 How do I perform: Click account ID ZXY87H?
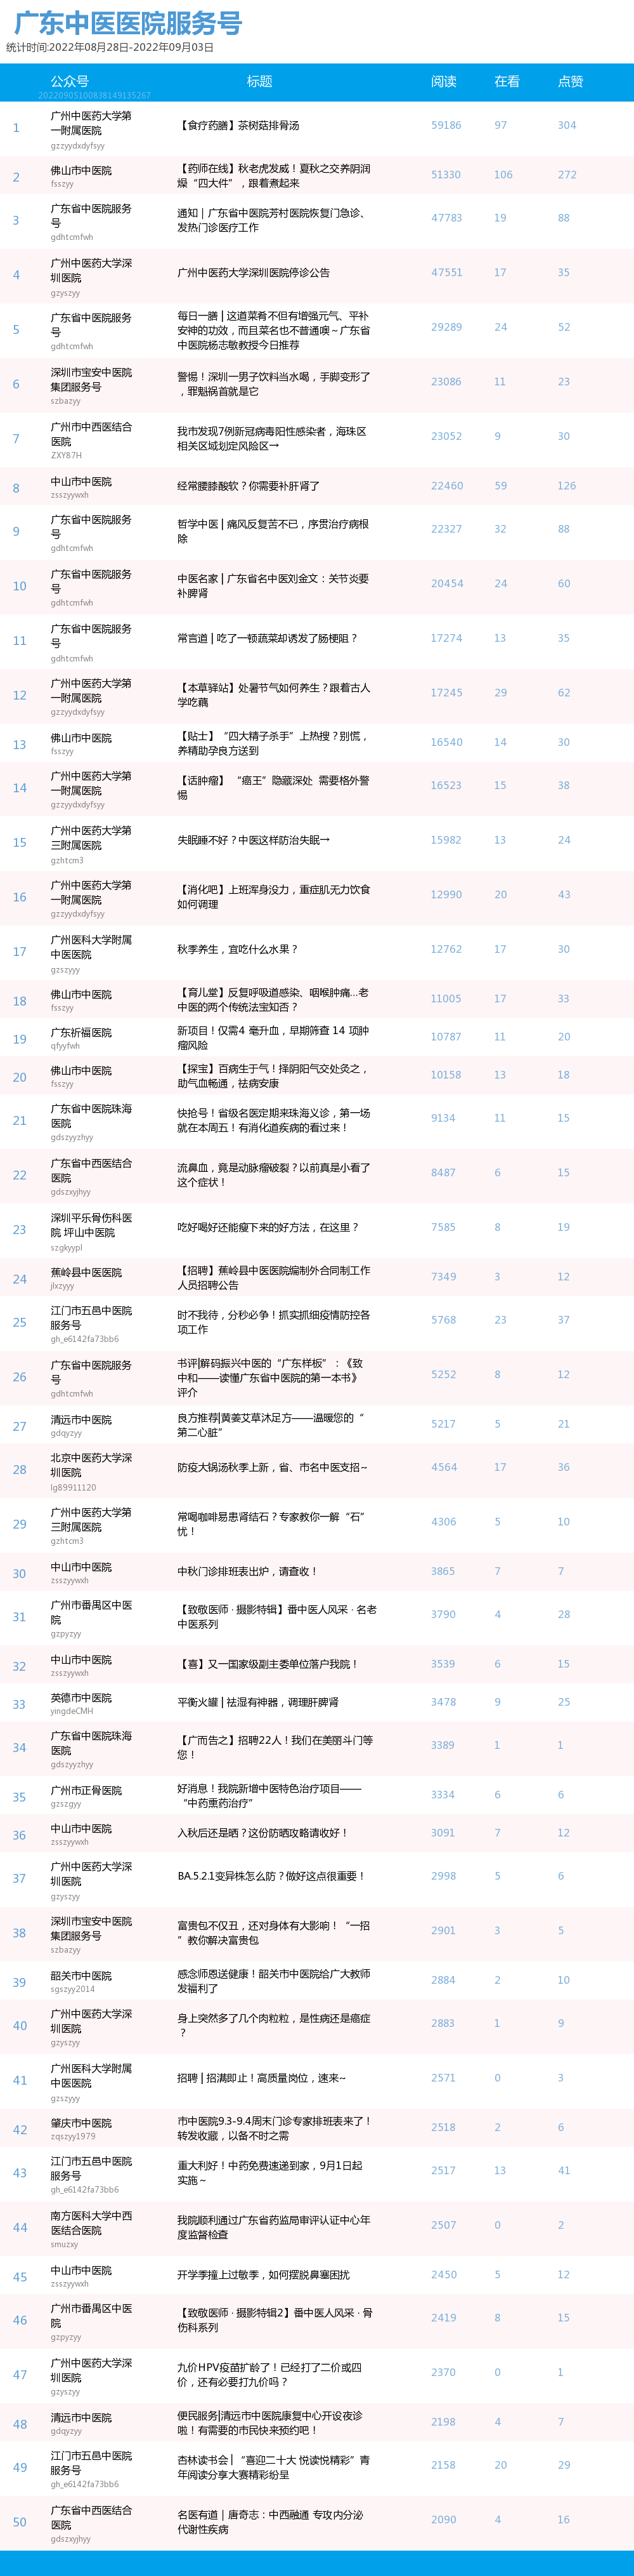pos(66,455)
